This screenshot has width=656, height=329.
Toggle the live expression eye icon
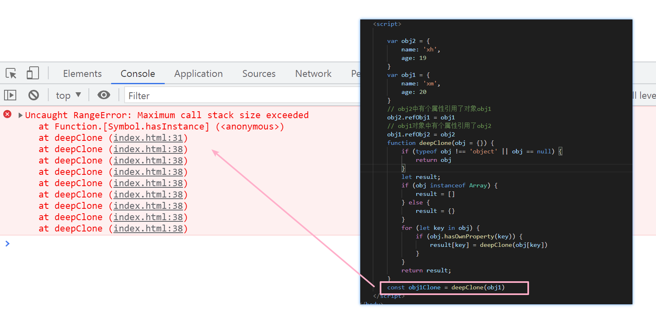pyautogui.click(x=104, y=95)
